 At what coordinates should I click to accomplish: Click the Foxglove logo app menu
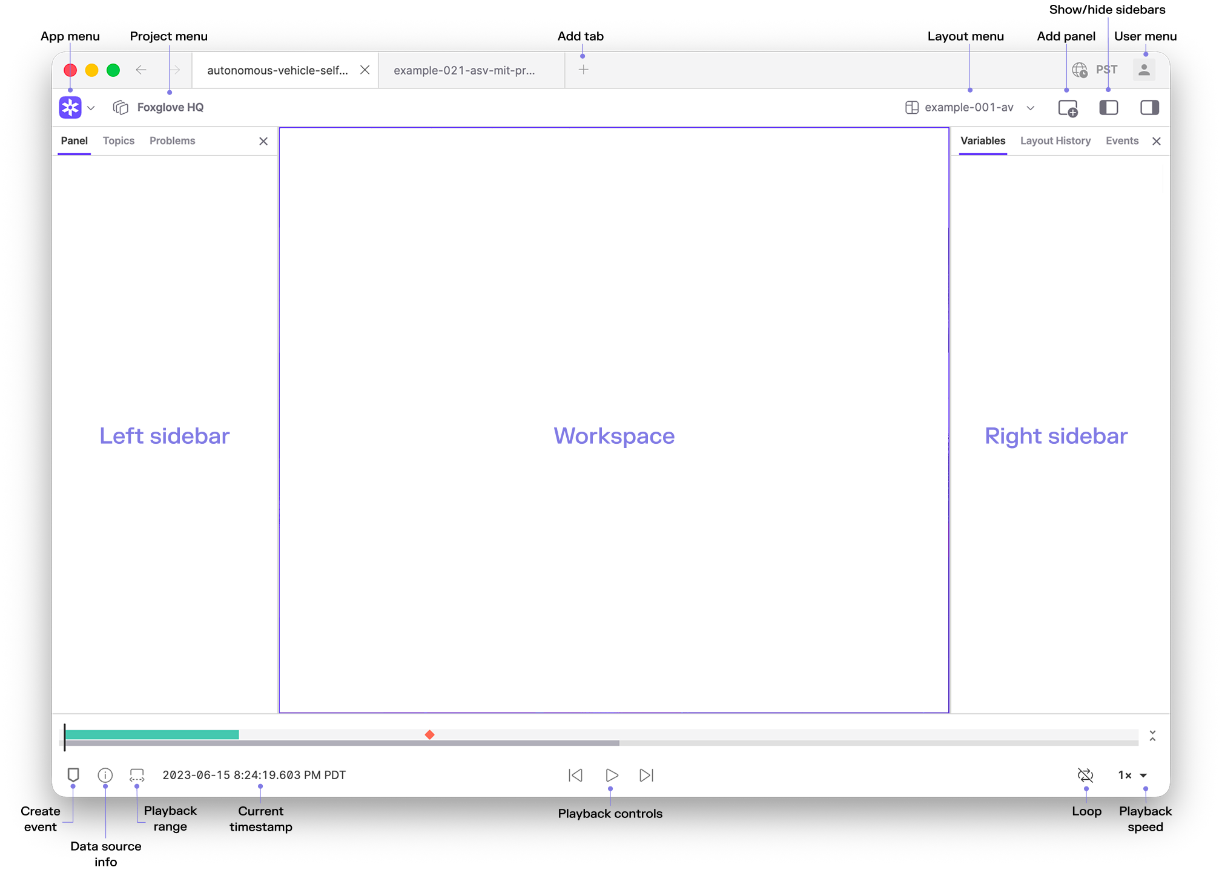click(x=71, y=107)
